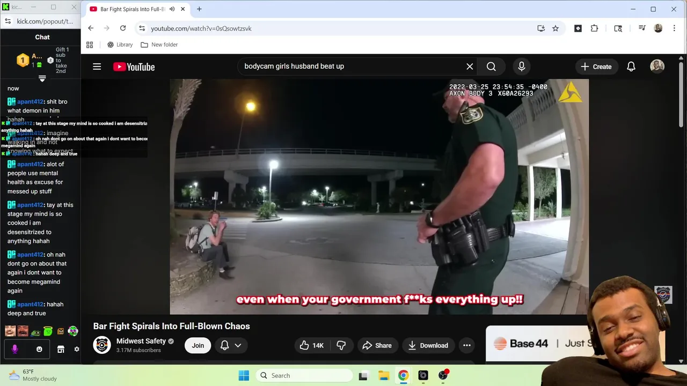Click the video title text
This screenshot has width=687, height=386.
coord(172,326)
